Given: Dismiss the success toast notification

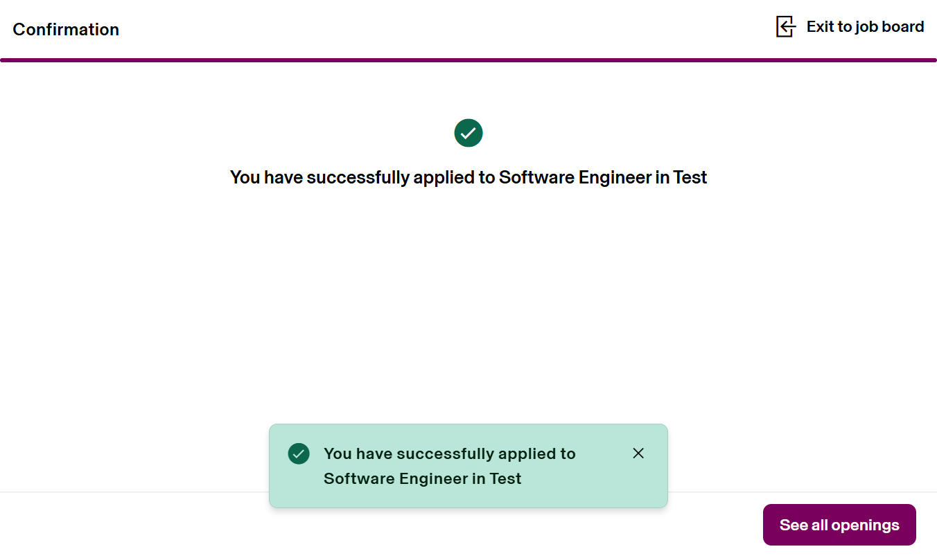Looking at the screenshot, I should click(638, 453).
